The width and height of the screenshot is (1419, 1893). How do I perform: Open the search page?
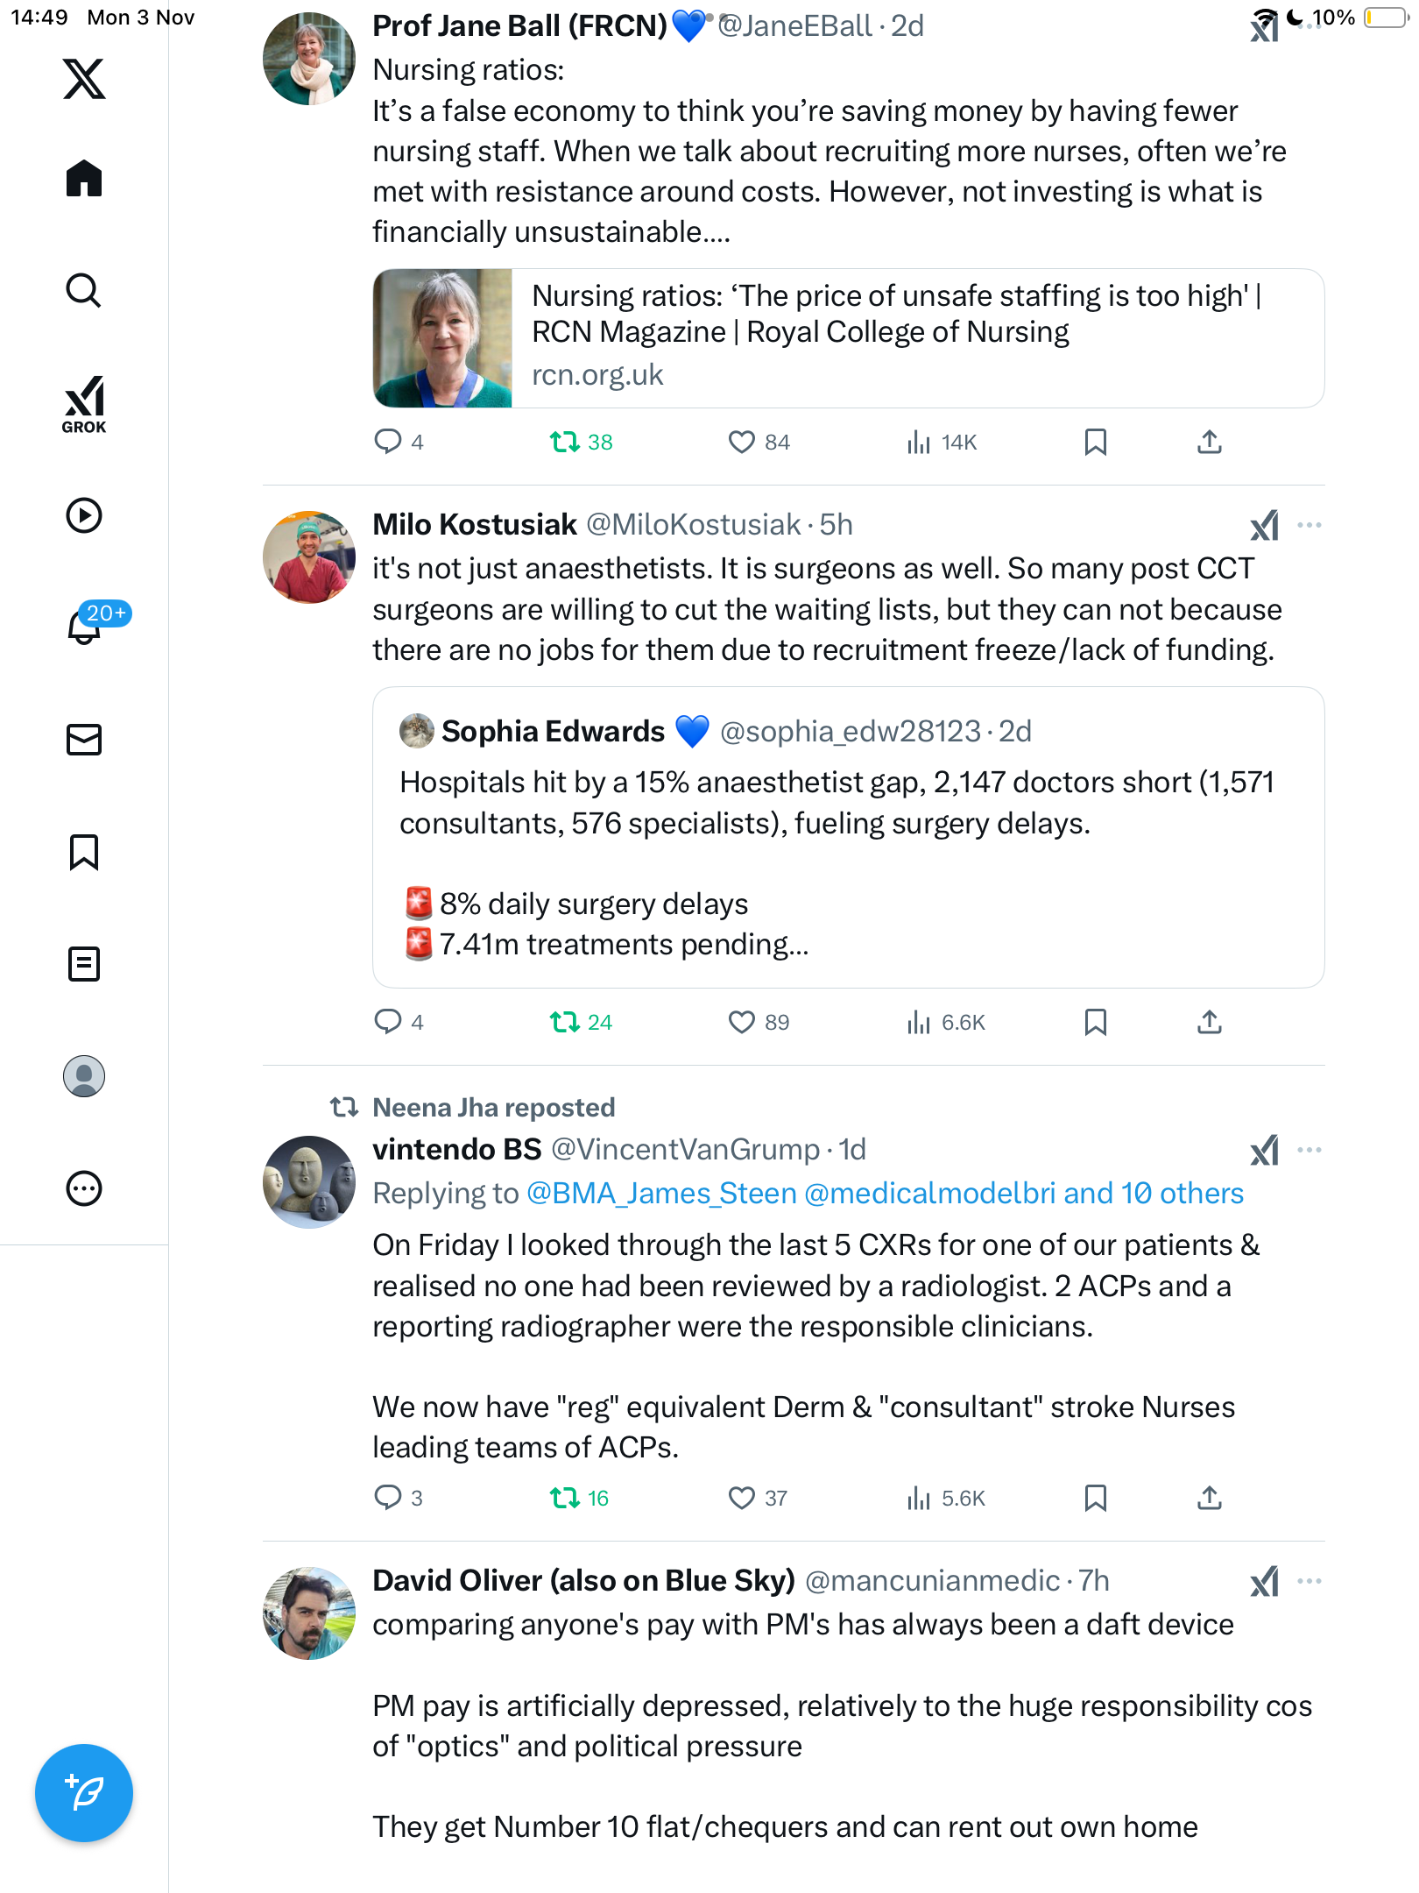click(84, 291)
